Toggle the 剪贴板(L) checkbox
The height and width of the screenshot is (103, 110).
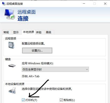click(x=61, y=100)
